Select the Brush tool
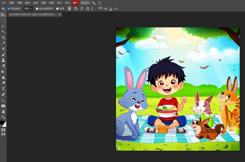The image size is (245, 162). coord(3,55)
